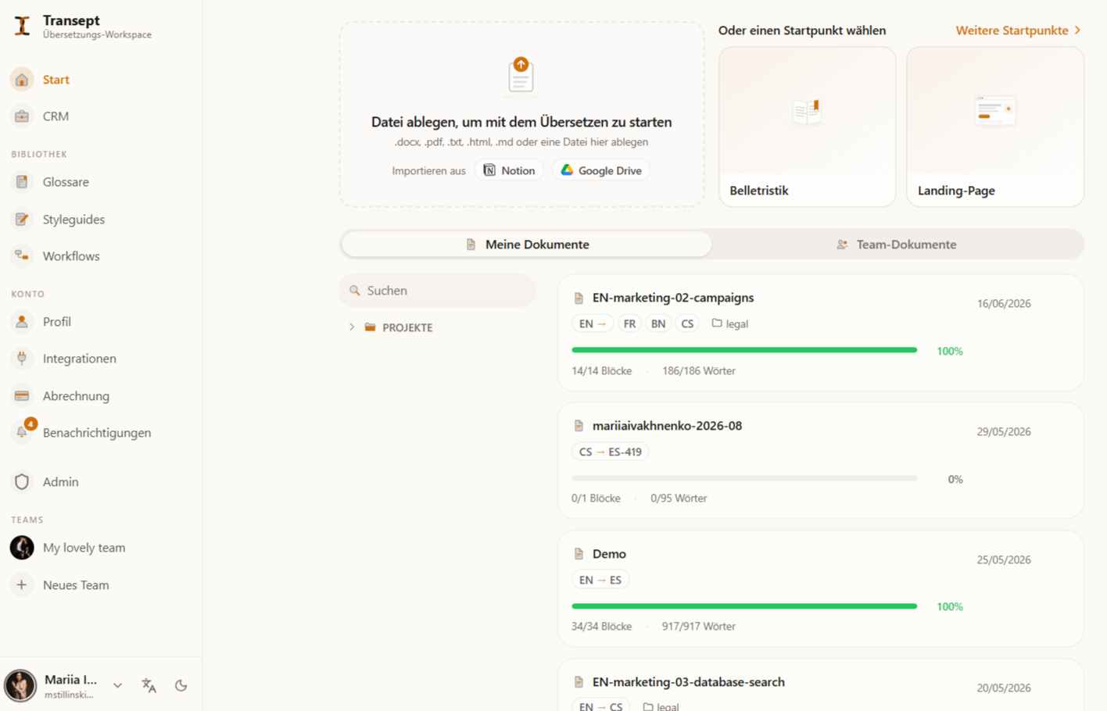Viewport: 1107px width, 711px height.
Task: Click the EN → ES language tag
Action: pyautogui.click(x=600, y=580)
